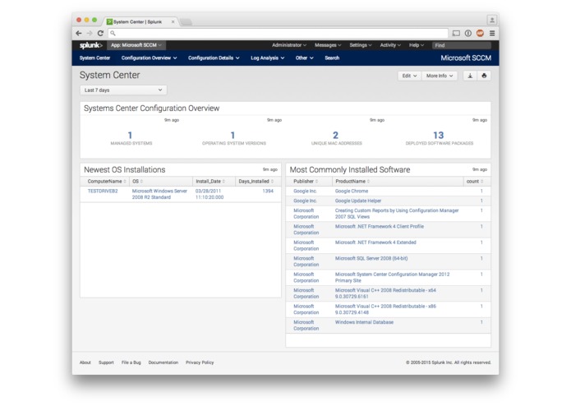Click the browser forward arrow

point(90,33)
